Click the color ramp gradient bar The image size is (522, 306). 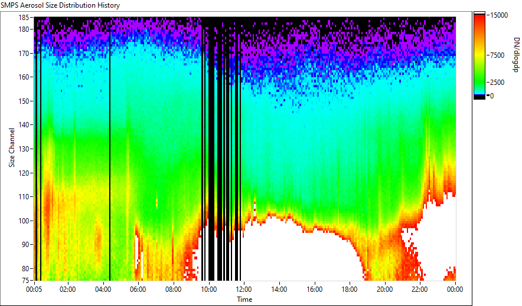(479, 55)
